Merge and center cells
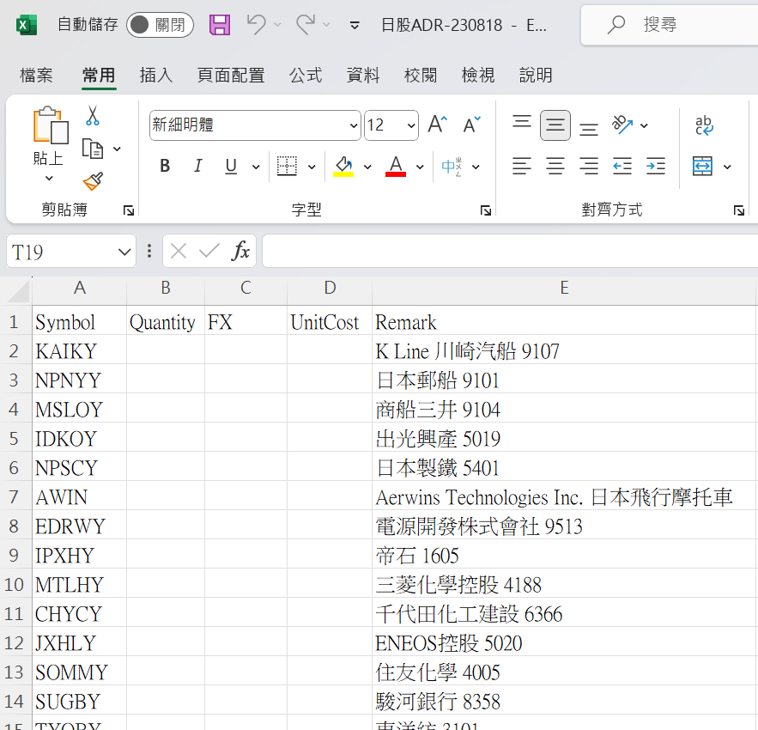This screenshot has height=730, width=758. [702, 167]
